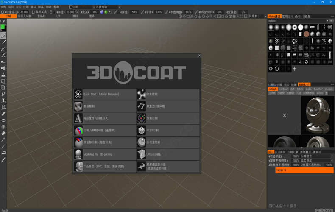
Task: Open the 摄像机 camera dropdown
Action: tap(265, 16)
